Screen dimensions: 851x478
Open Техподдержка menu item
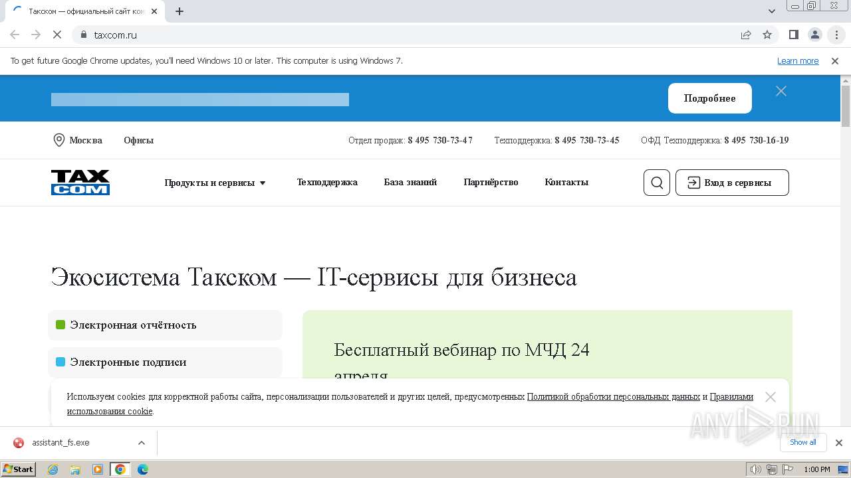tap(327, 182)
